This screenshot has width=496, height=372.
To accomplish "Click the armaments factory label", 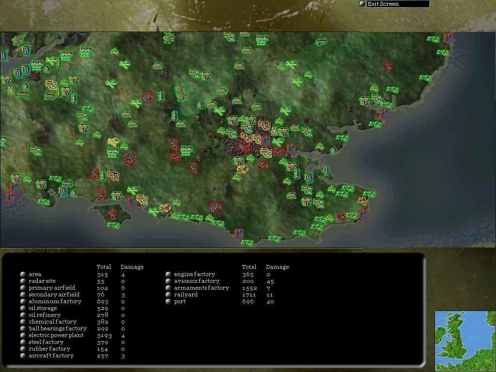I will pyautogui.click(x=201, y=288).
